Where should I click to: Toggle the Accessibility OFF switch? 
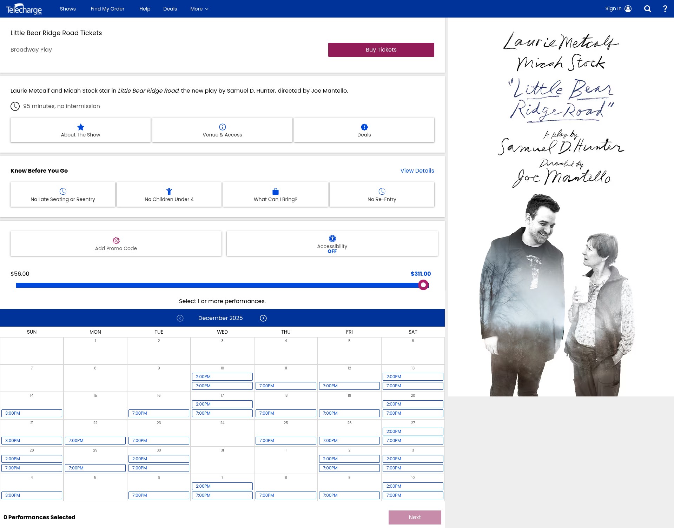tap(332, 243)
